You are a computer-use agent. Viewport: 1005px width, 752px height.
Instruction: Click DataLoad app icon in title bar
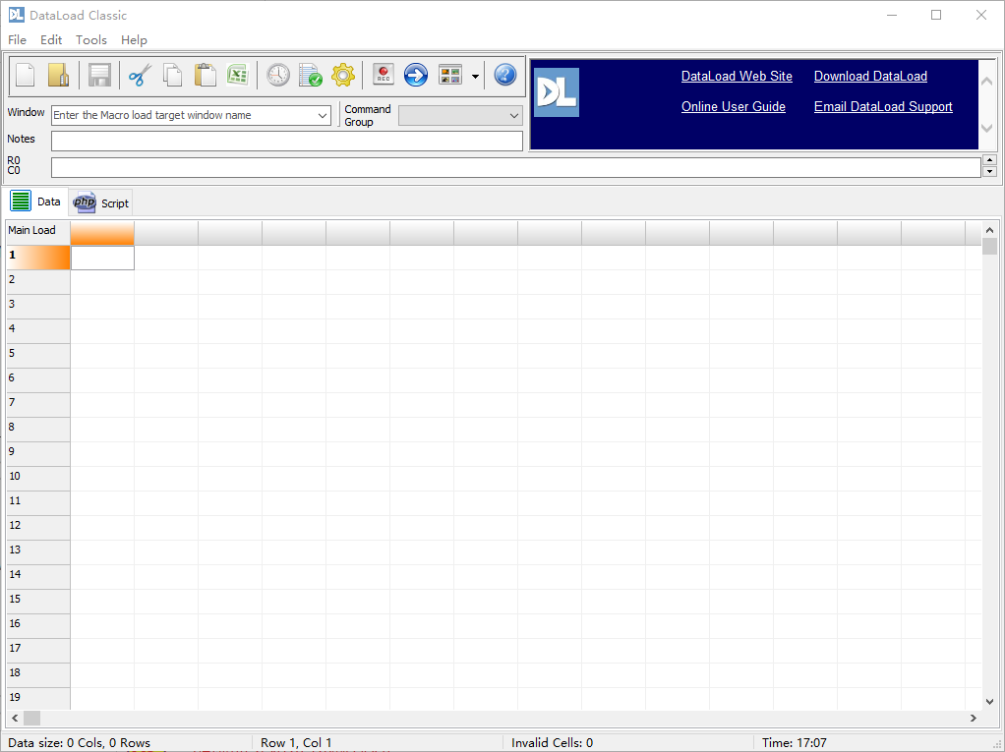16,15
